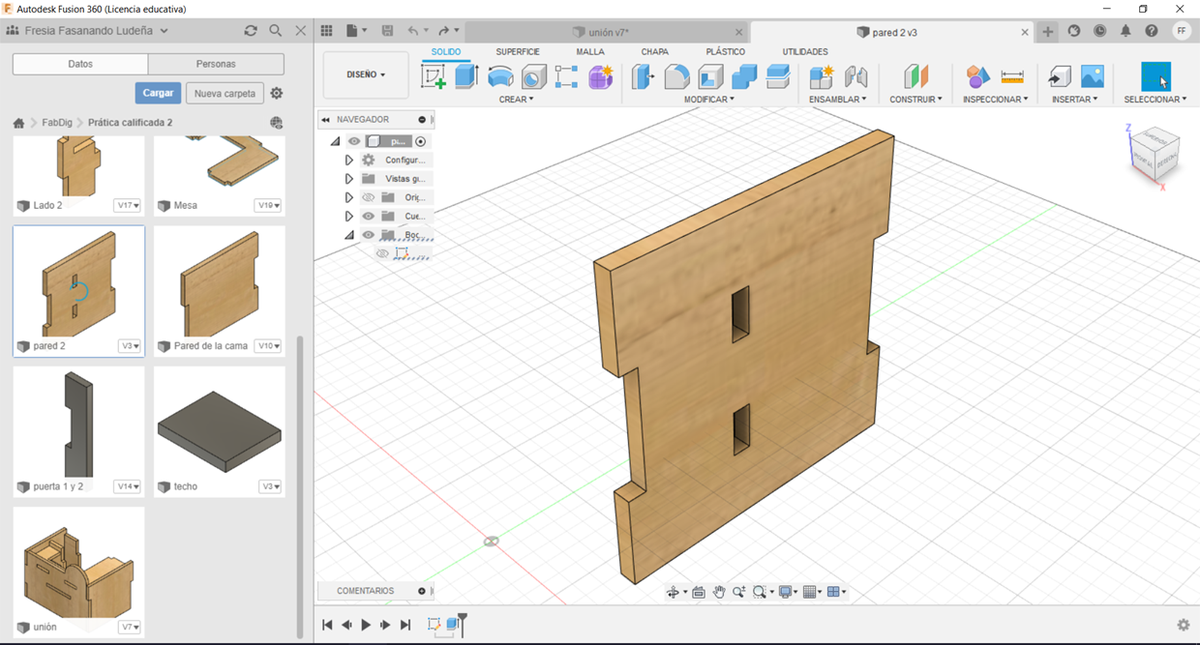The width and height of the screenshot is (1200, 645).
Task: Toggle visibility of the root component
Action: [354, 141]
